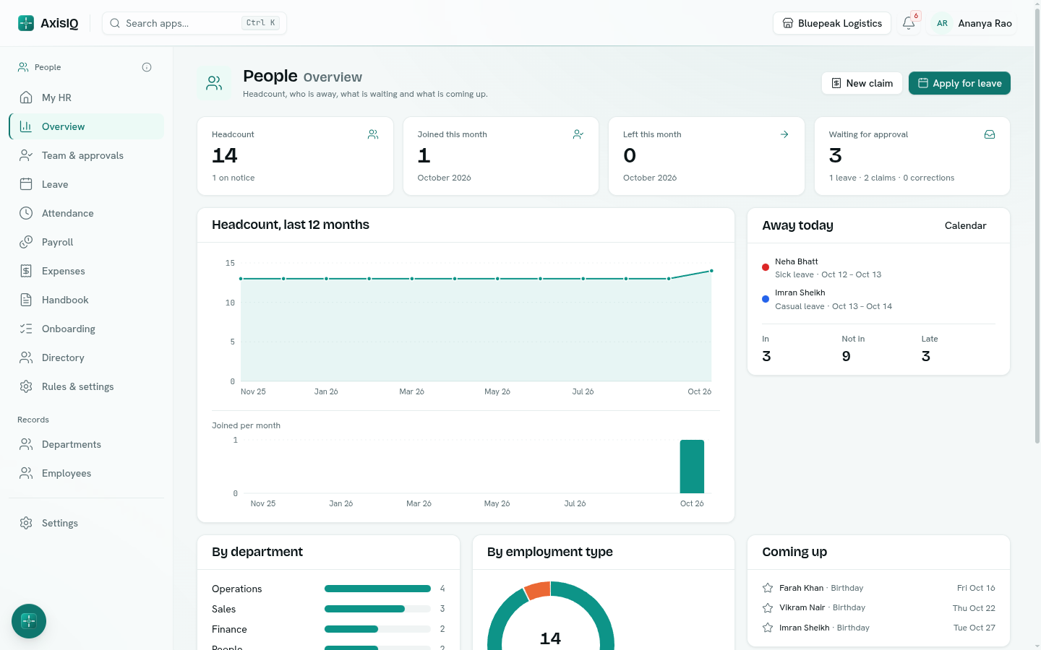Click Apply for leave button
This screenshot has width=1041, height=650.
tap(959, 83)
